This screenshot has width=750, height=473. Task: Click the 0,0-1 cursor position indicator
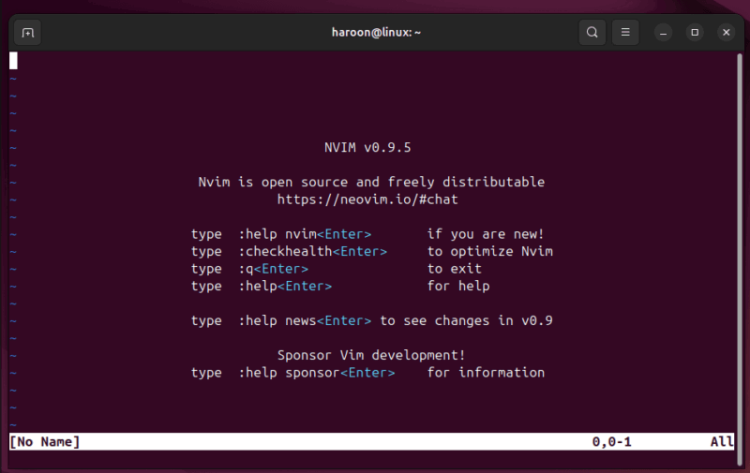612,442
